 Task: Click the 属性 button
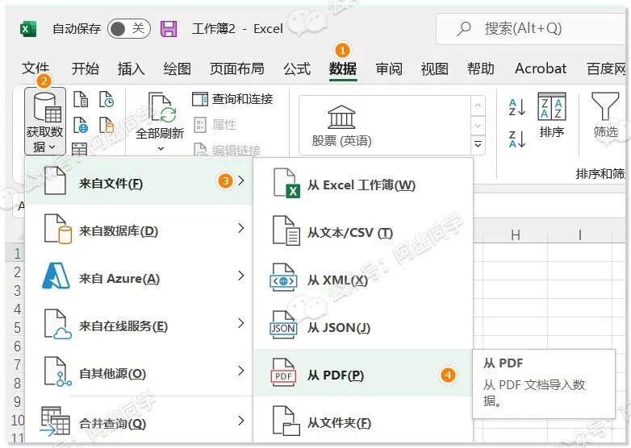tap(215, 125)
